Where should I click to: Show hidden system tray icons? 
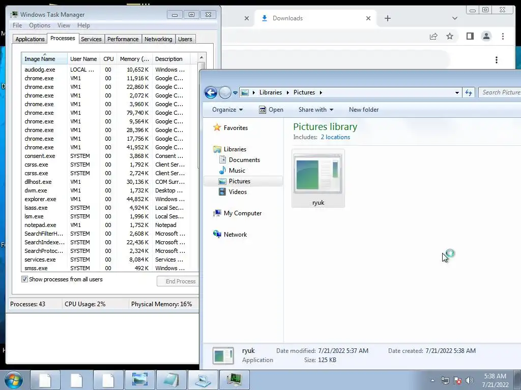[432, 380]
